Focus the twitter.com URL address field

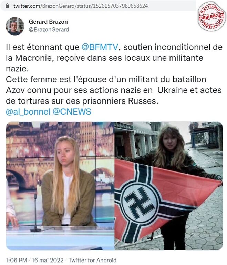98,6
